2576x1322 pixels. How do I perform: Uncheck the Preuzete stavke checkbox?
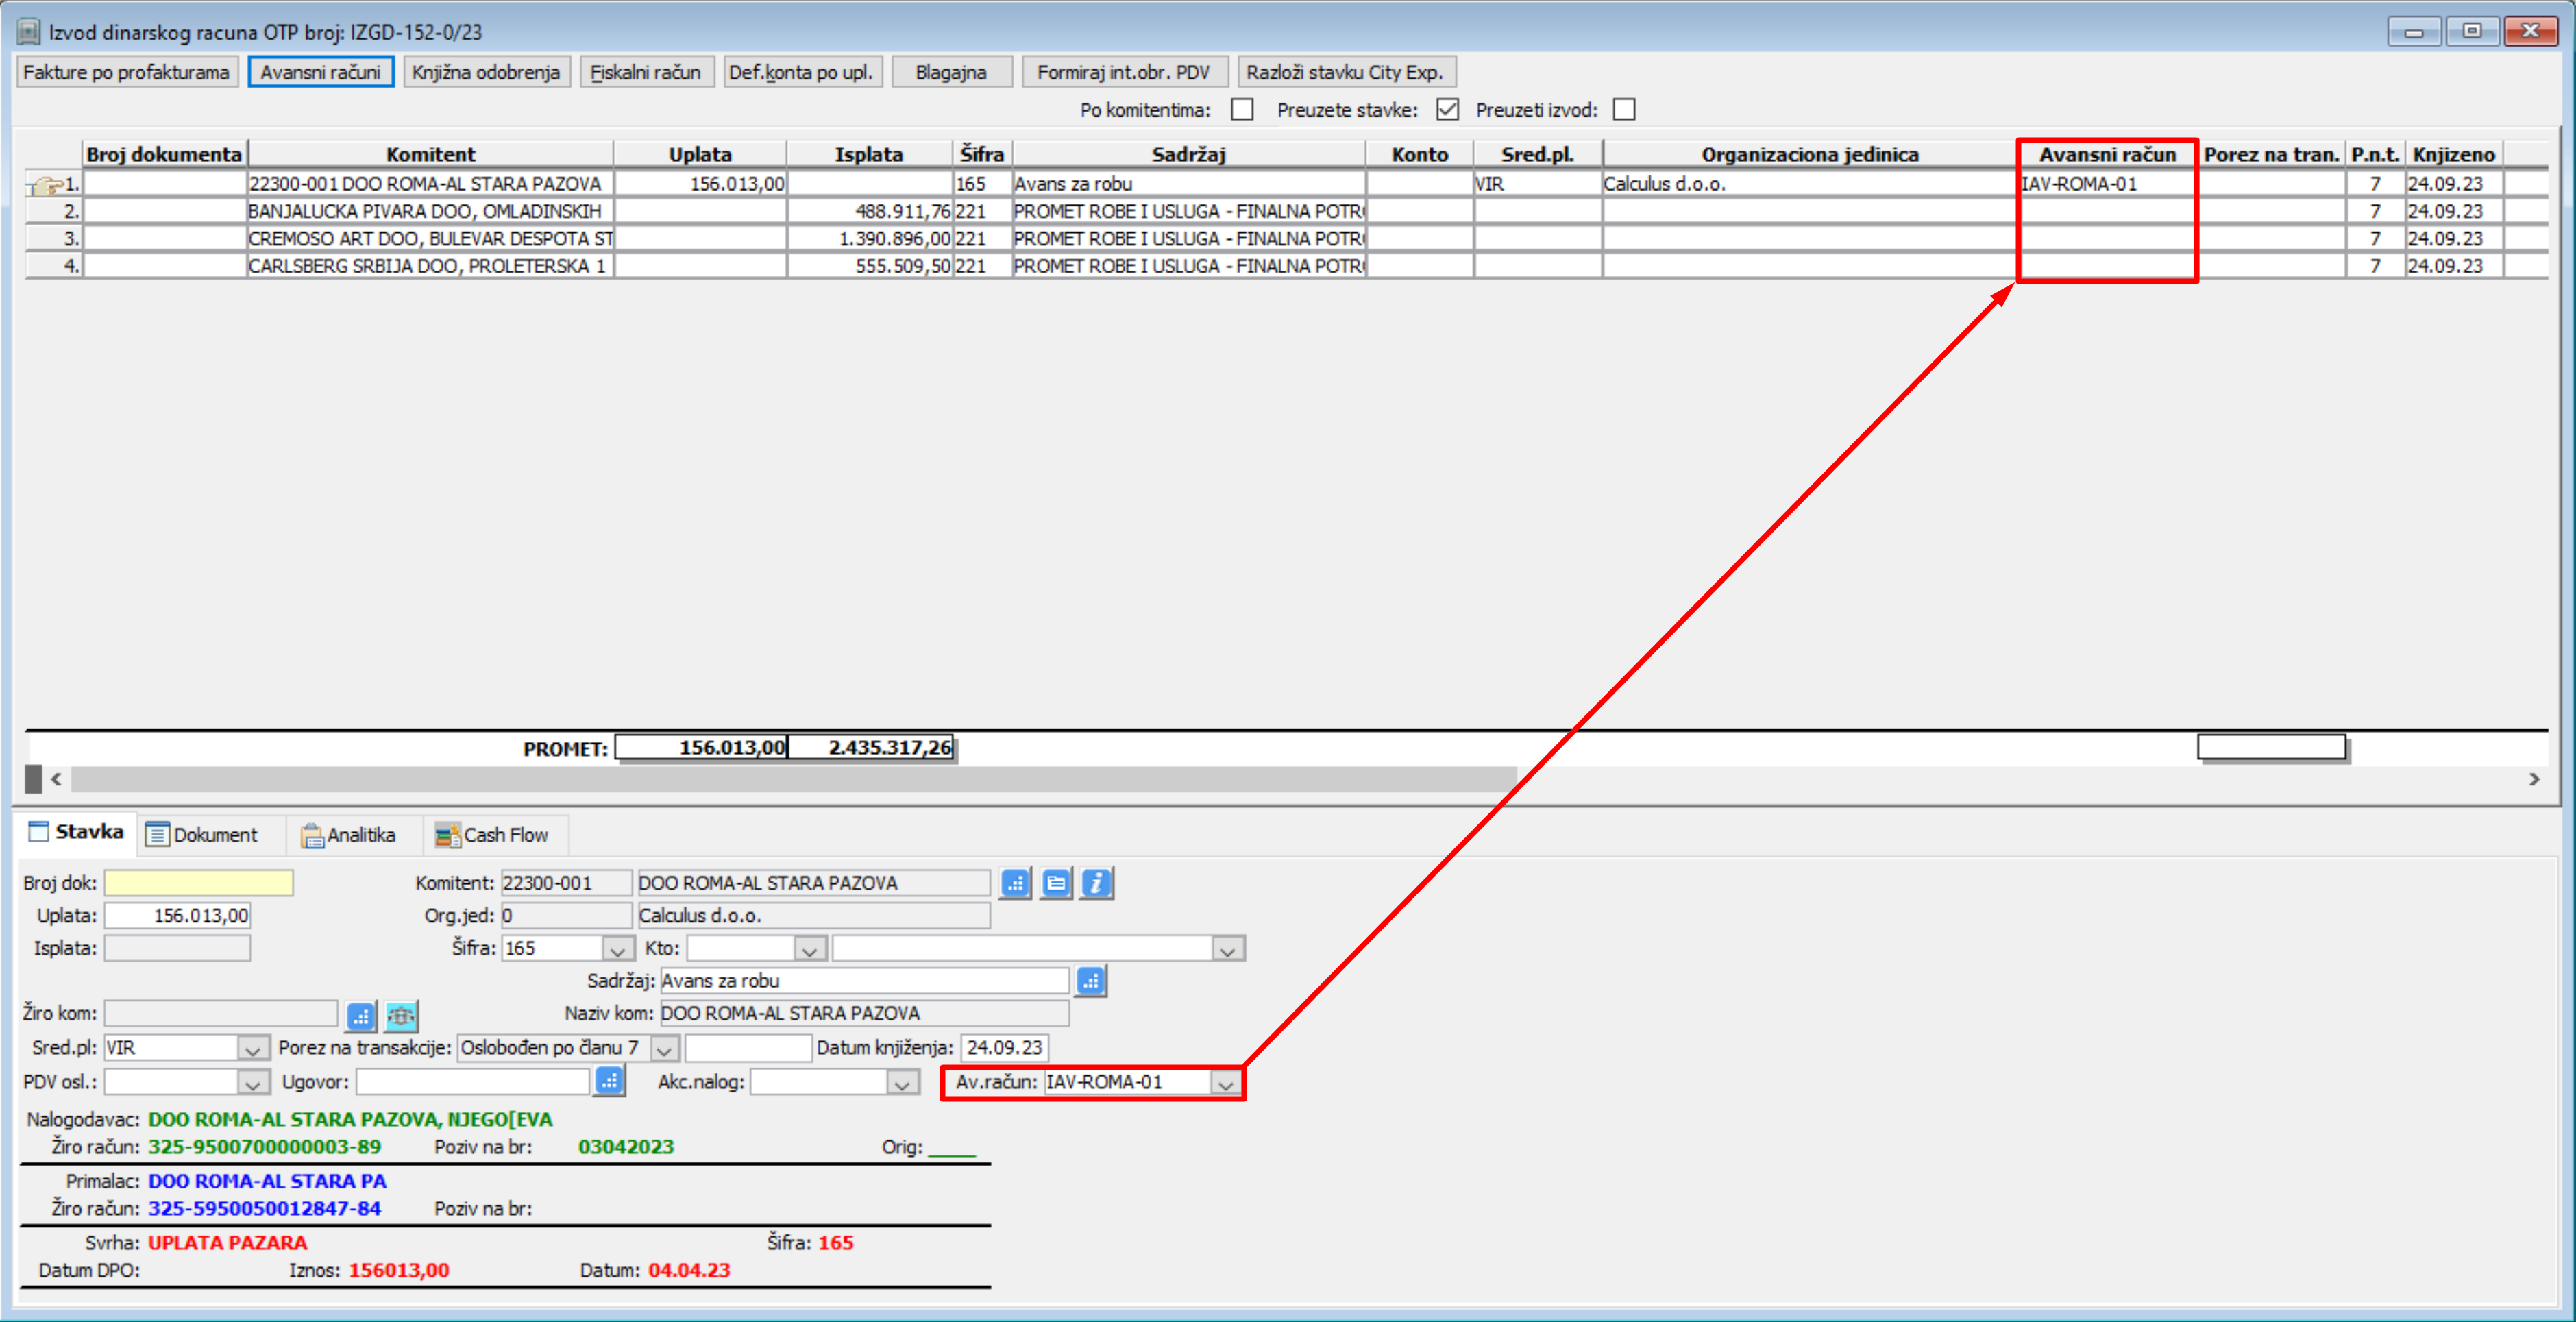click(x=1447, y=109)
